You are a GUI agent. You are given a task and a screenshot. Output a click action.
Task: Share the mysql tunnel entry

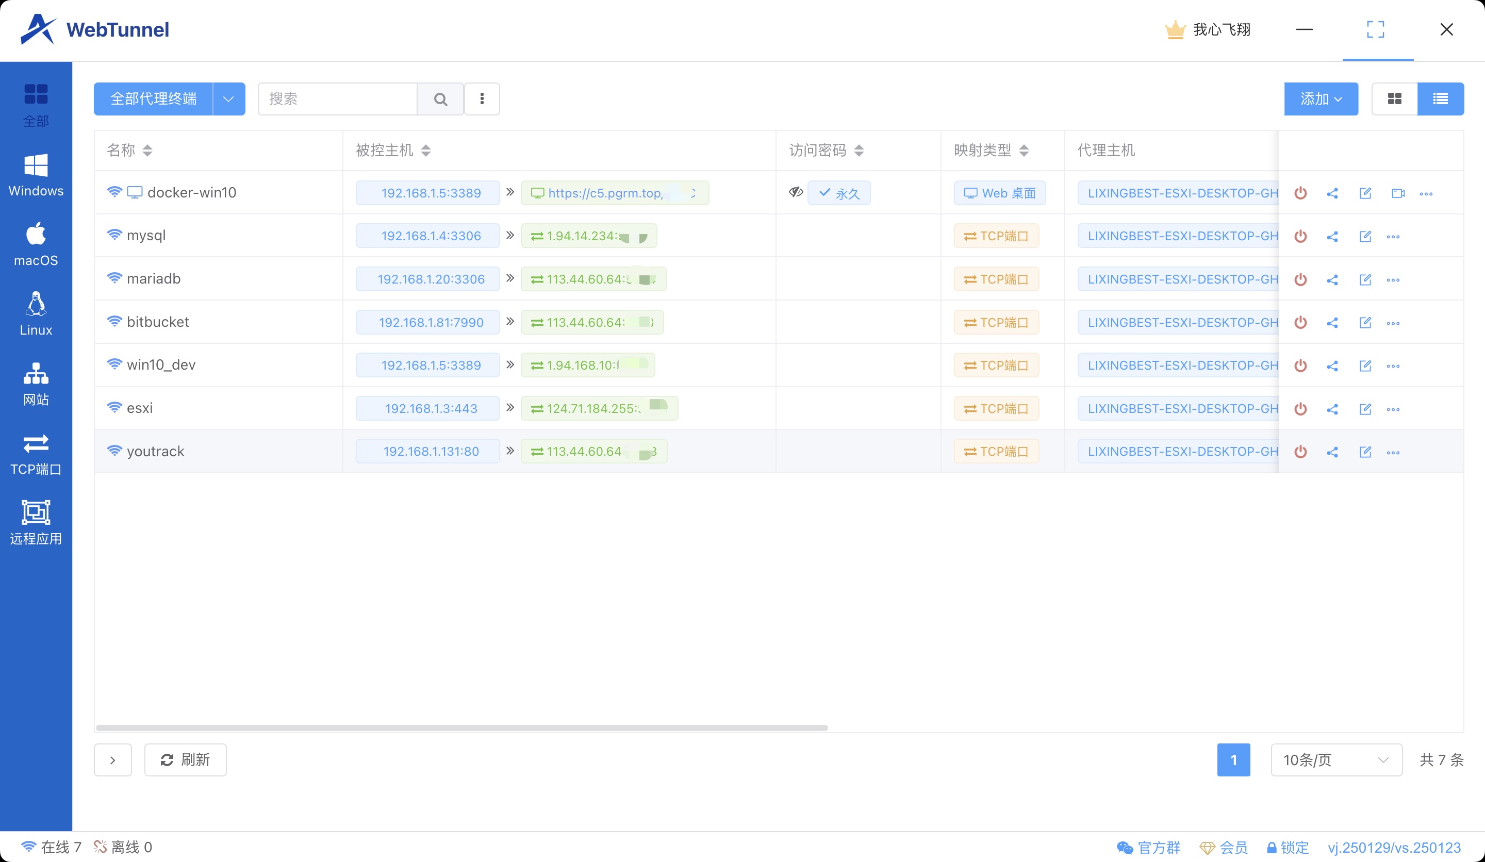[1332, 237]
